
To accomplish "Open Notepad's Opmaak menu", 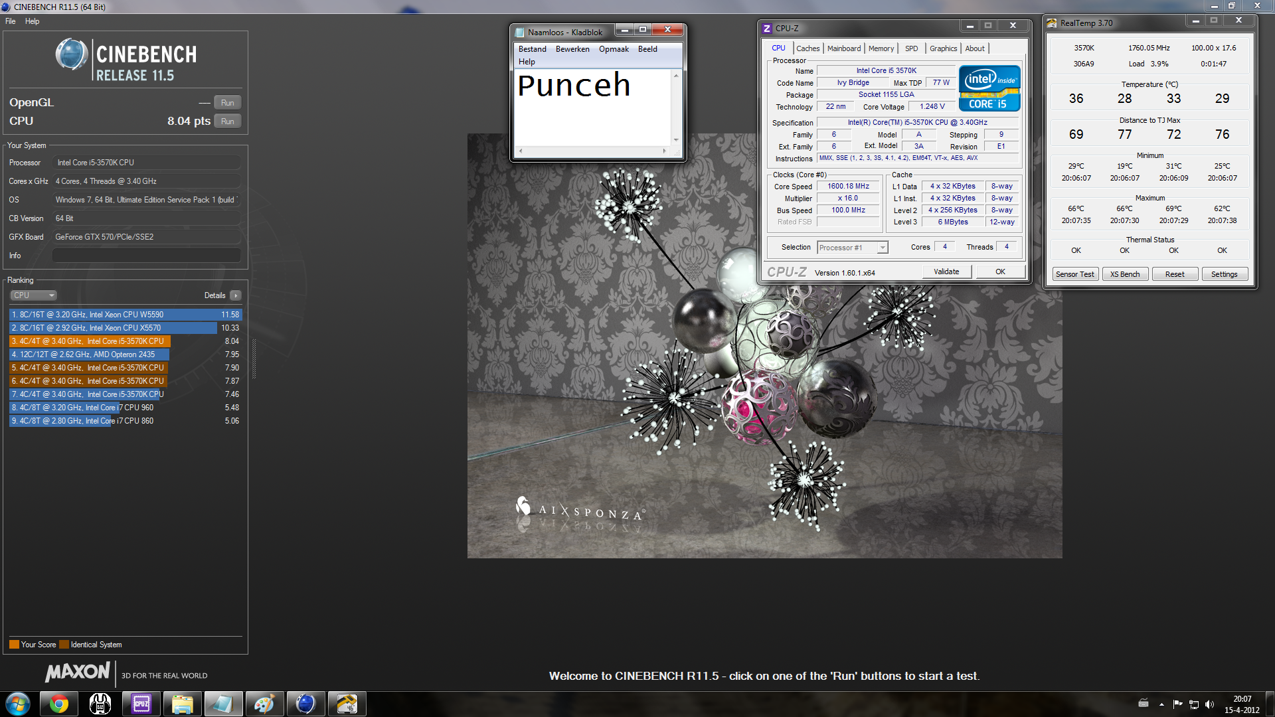I will [614, 49].
